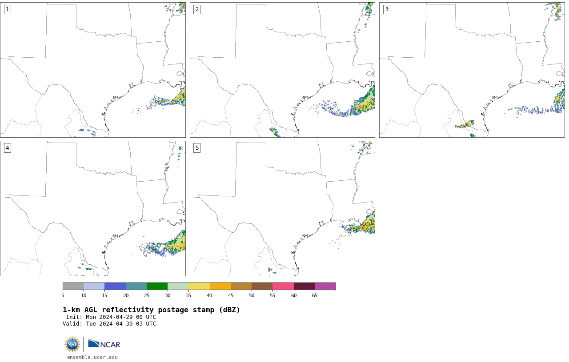Click the gray 5-10 dBZ color swatch

73,286
